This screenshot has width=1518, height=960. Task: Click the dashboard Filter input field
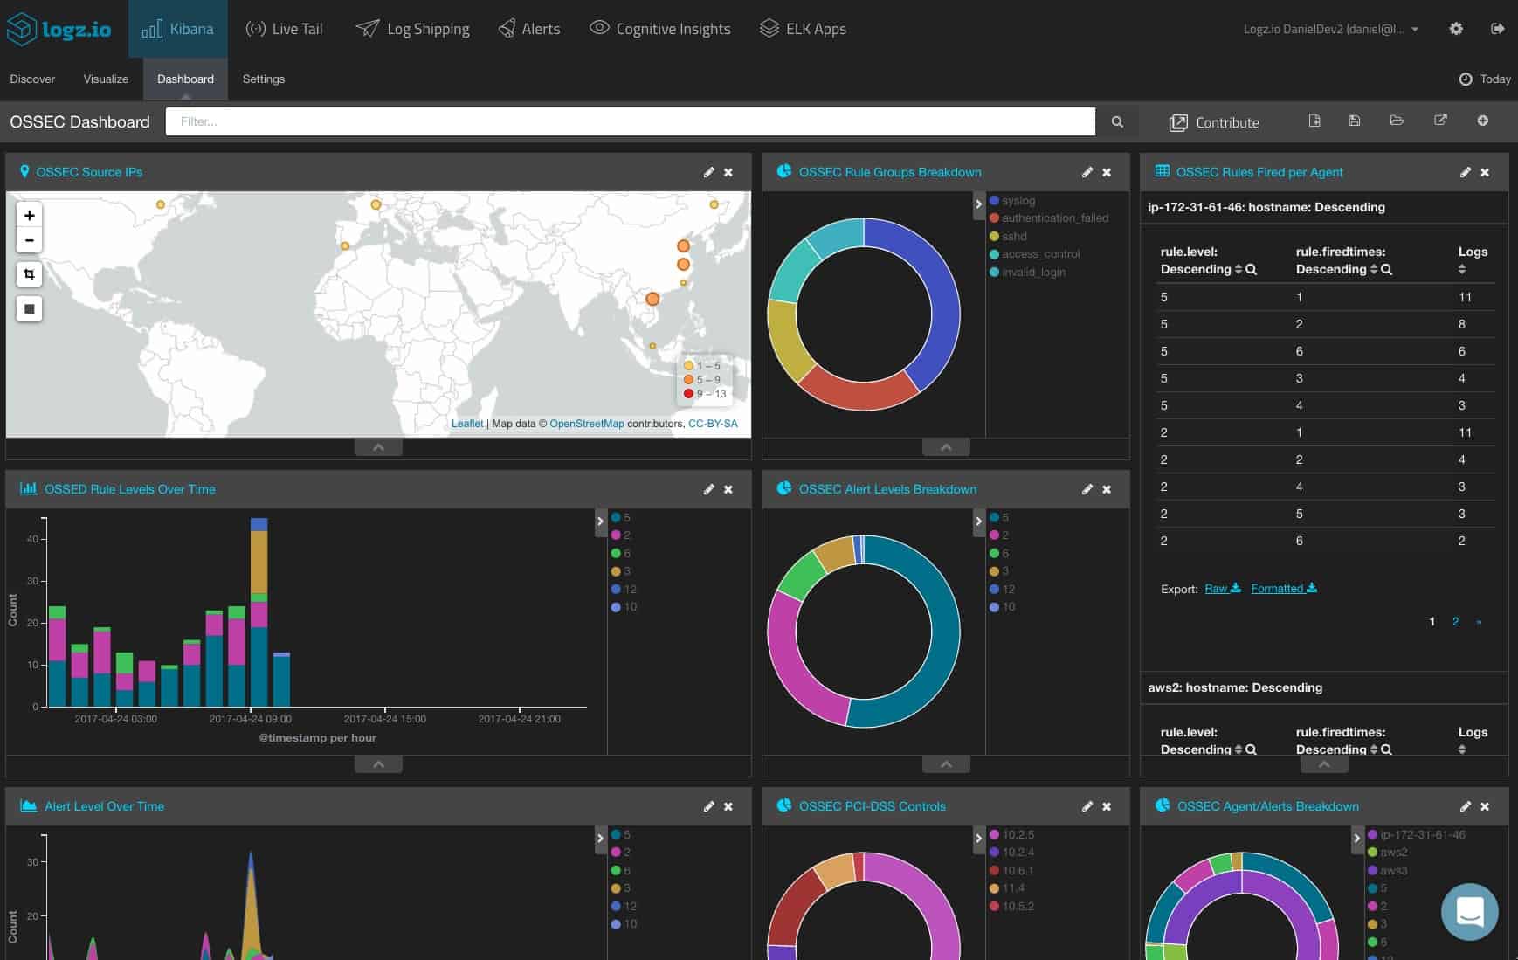point(630,121)
